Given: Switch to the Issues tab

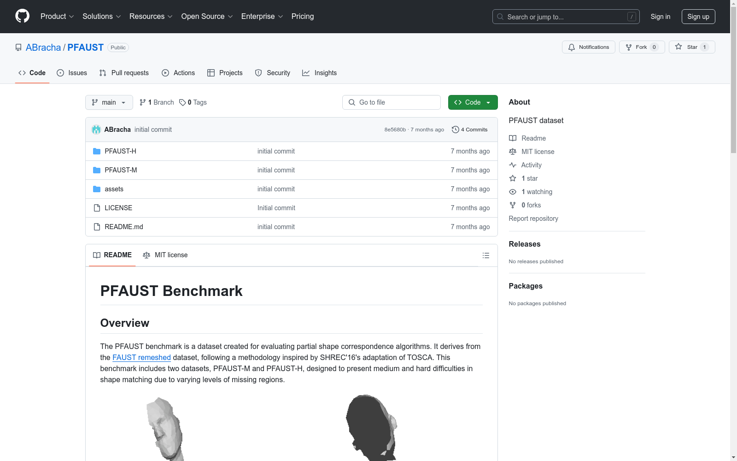Looking at the screenshot, I should tap(72, 73).
